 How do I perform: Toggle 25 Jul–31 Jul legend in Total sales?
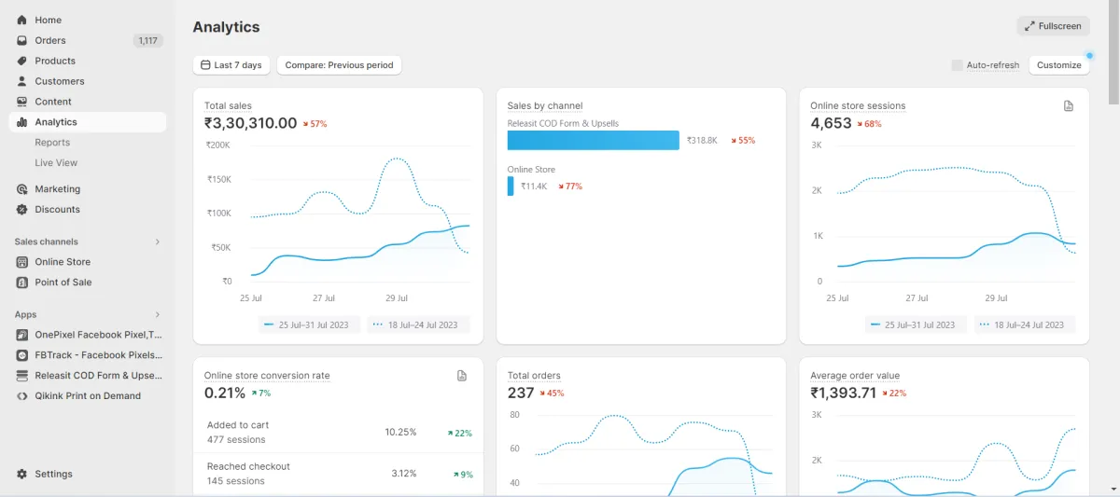[x=307, y=324]
